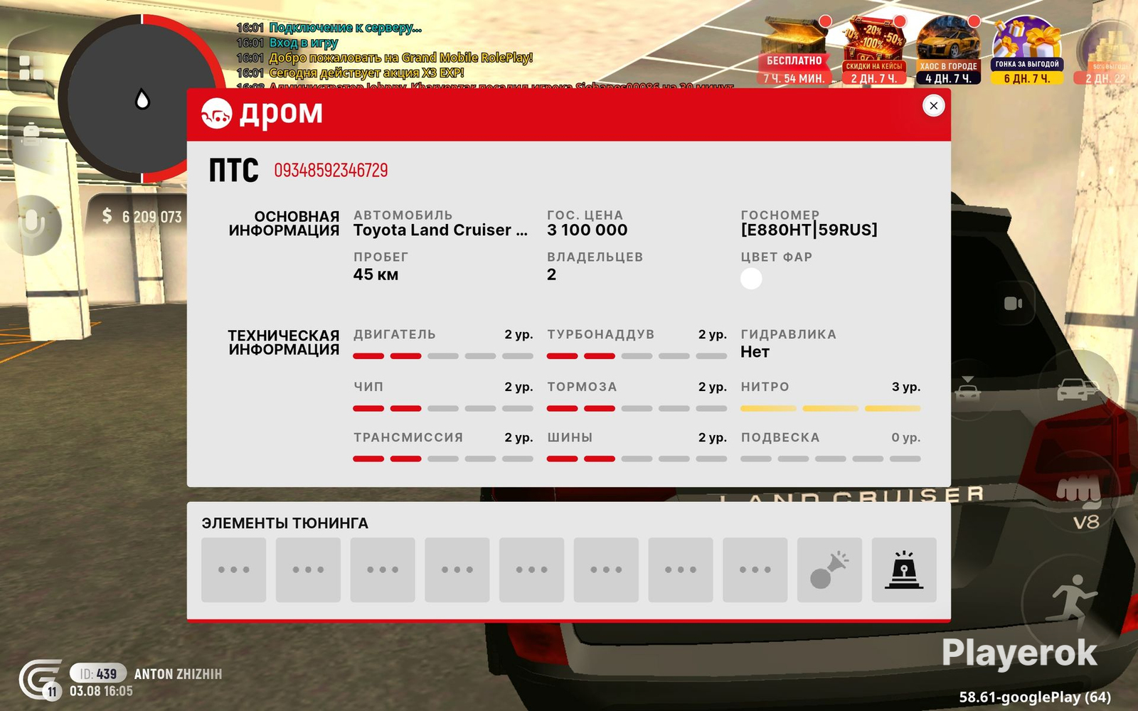The width and height of the screenshot is (1138, 711).
Task: Tap the Нитро level 3 ур.
Action: (x=906, y=387)
